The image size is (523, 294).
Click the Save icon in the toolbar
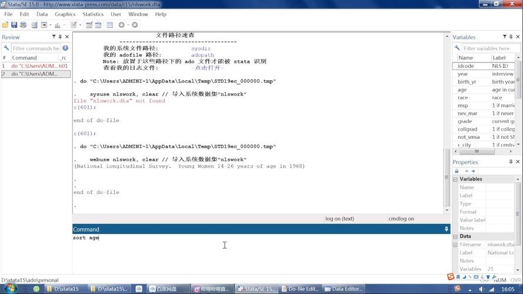tap(14, 25)
